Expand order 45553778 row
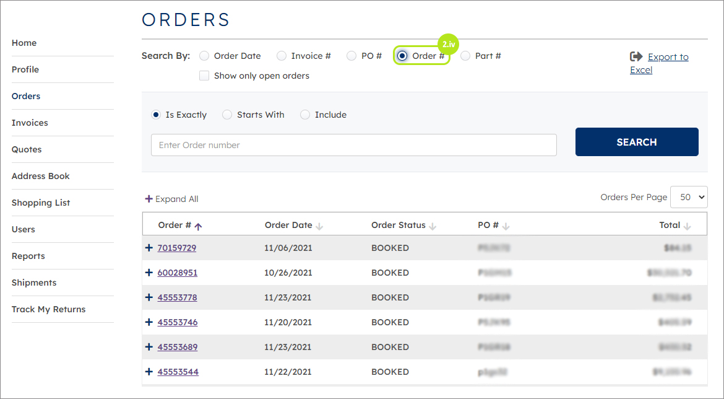 click(149, 297)
